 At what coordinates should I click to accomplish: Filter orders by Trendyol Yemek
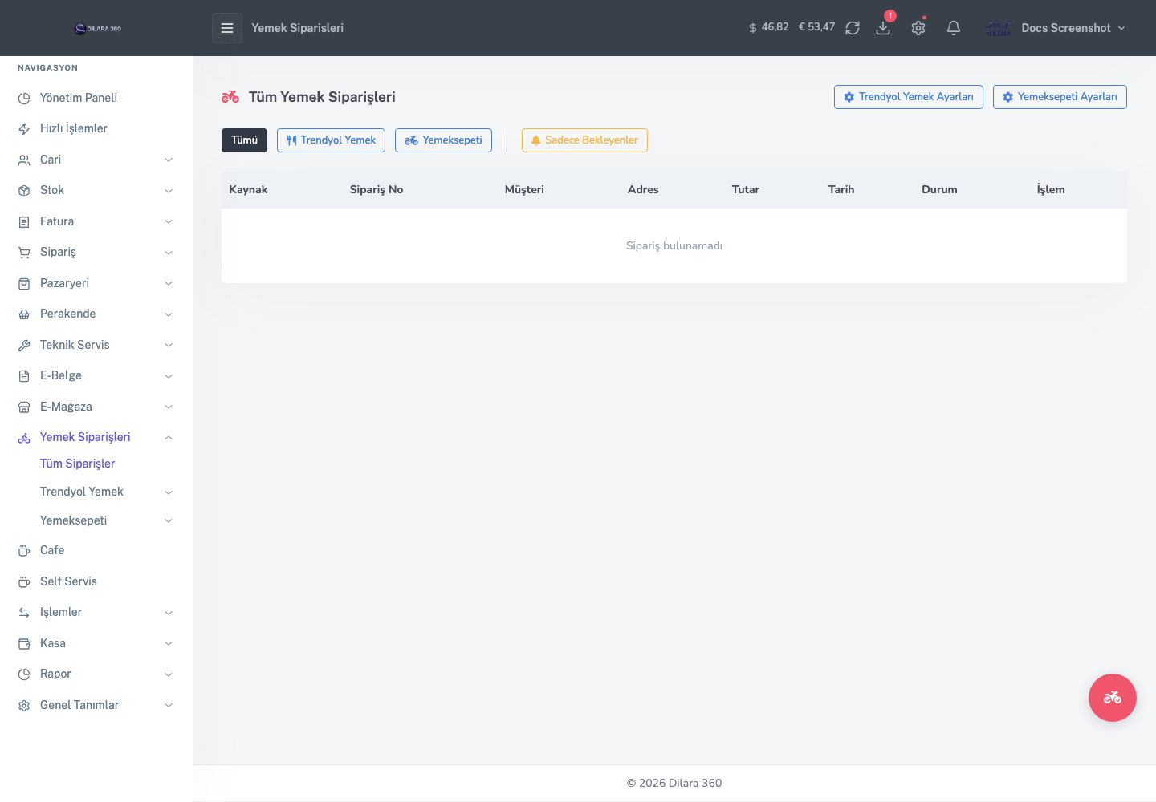tap(331, 140)
